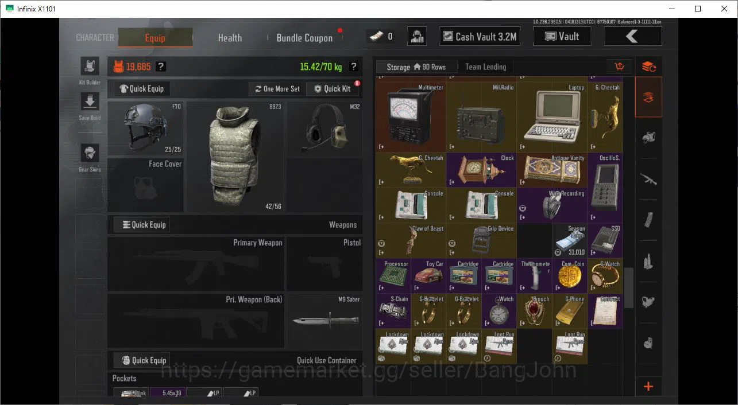Select the Wire Recording item
This screenshot has width=738, height=405.
tap(552, 205)
